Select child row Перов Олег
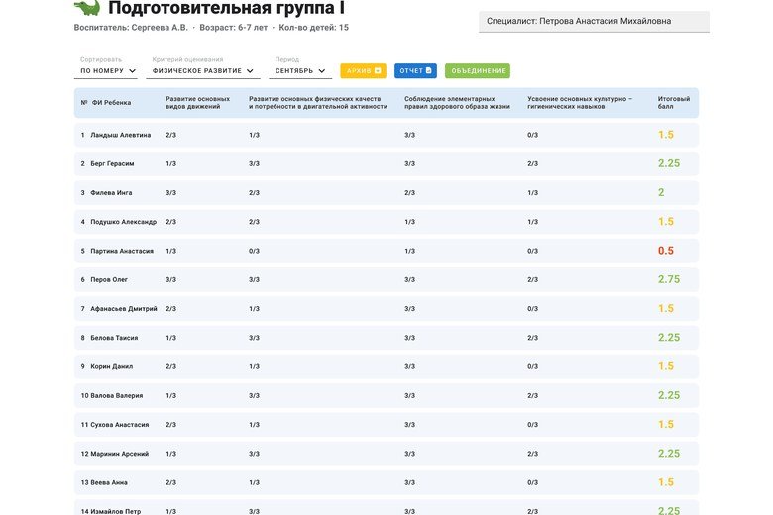773x515 pixels. (386, 279)
